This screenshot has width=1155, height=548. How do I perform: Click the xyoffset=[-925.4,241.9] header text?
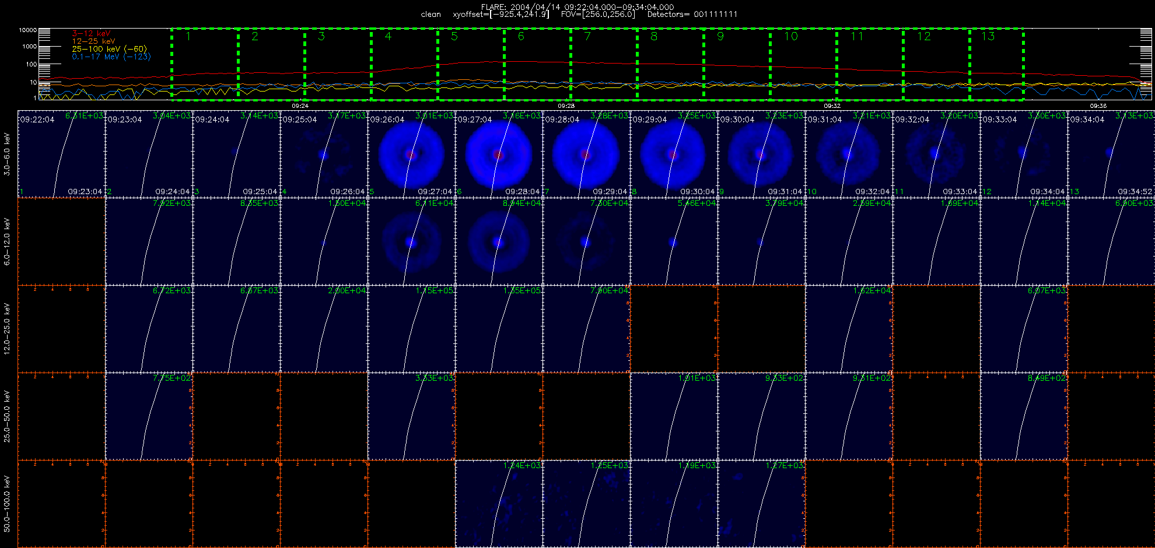(501, 15)
